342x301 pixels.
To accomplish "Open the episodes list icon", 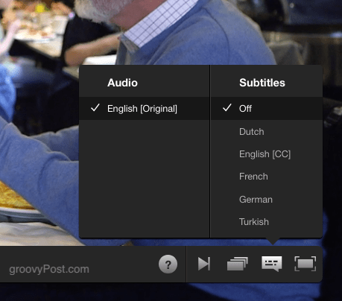I will pyautogui.click(x=238, y=264).
